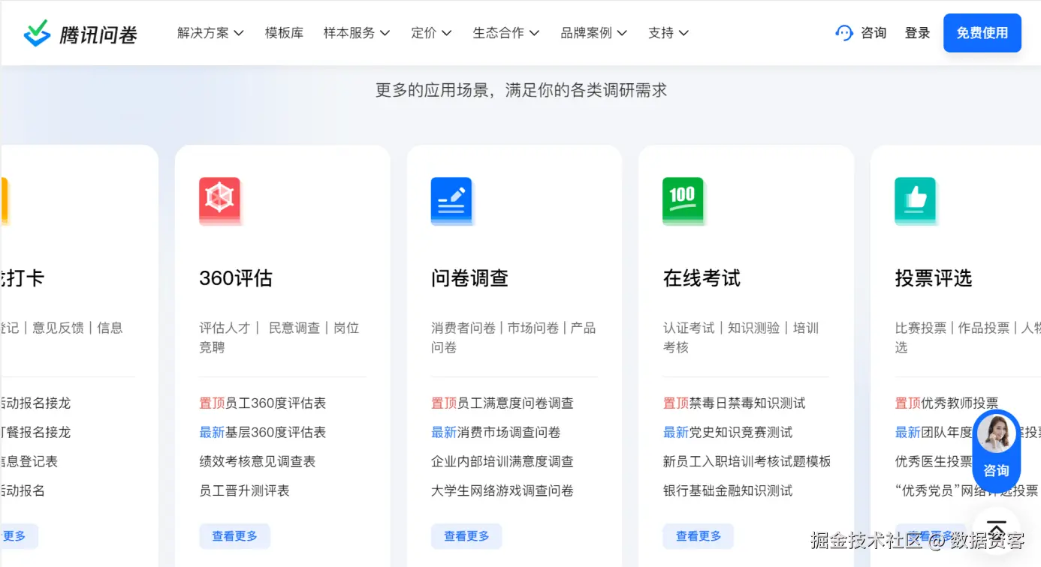Open 优秀教师投票 template

[x=947, y=403]
